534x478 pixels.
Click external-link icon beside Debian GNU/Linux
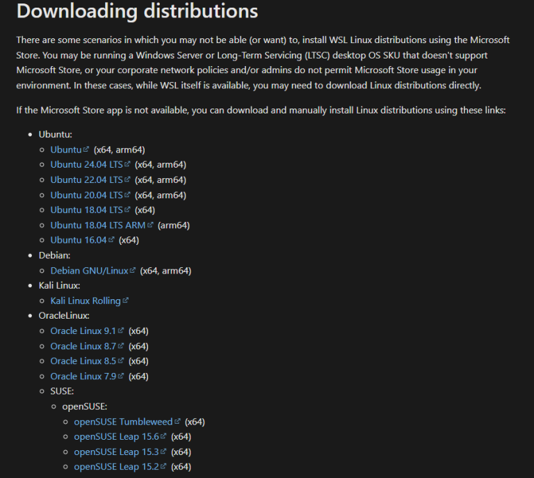[x=133, y=270]
